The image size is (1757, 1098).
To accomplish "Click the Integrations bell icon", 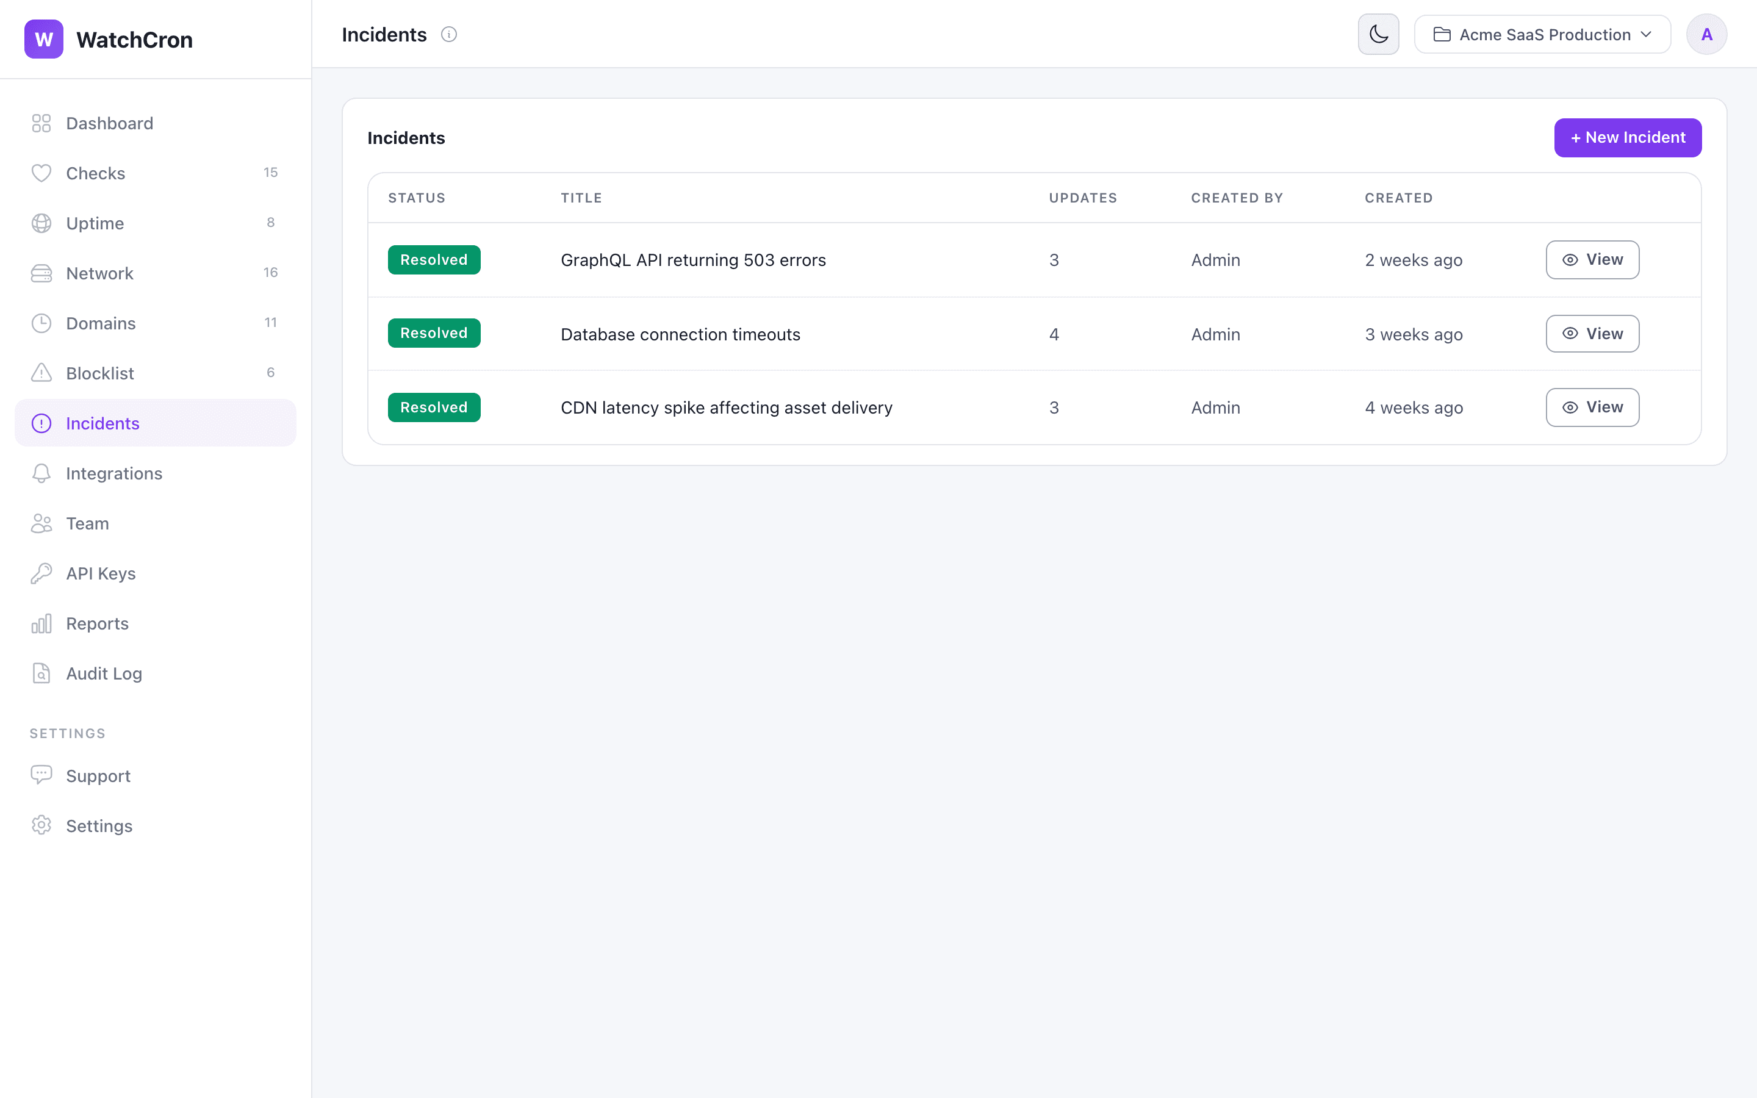I will click(41, 473).
